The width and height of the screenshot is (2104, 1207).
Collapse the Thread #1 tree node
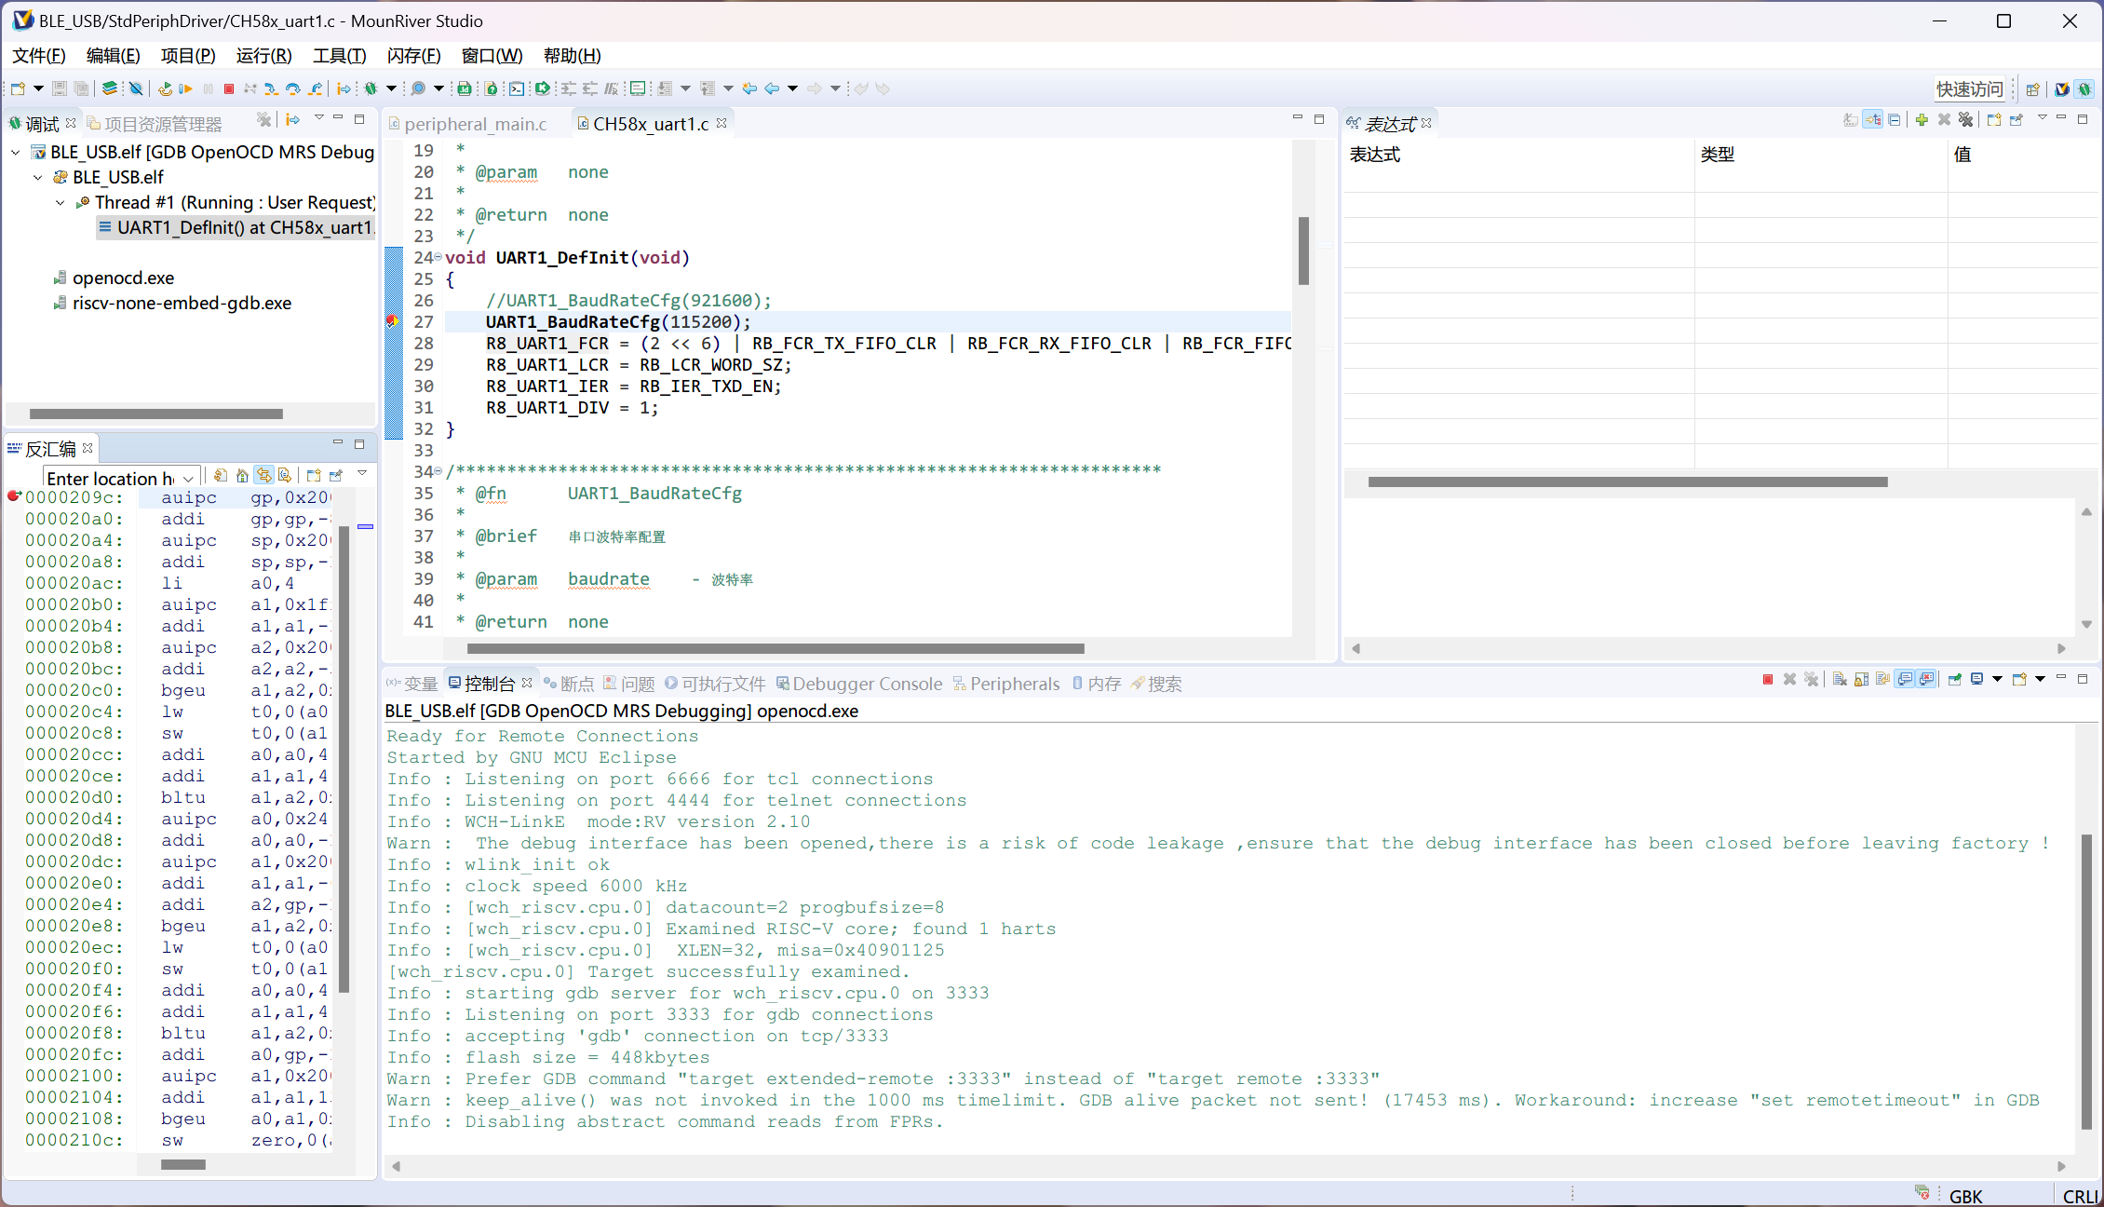click(61, 202)
